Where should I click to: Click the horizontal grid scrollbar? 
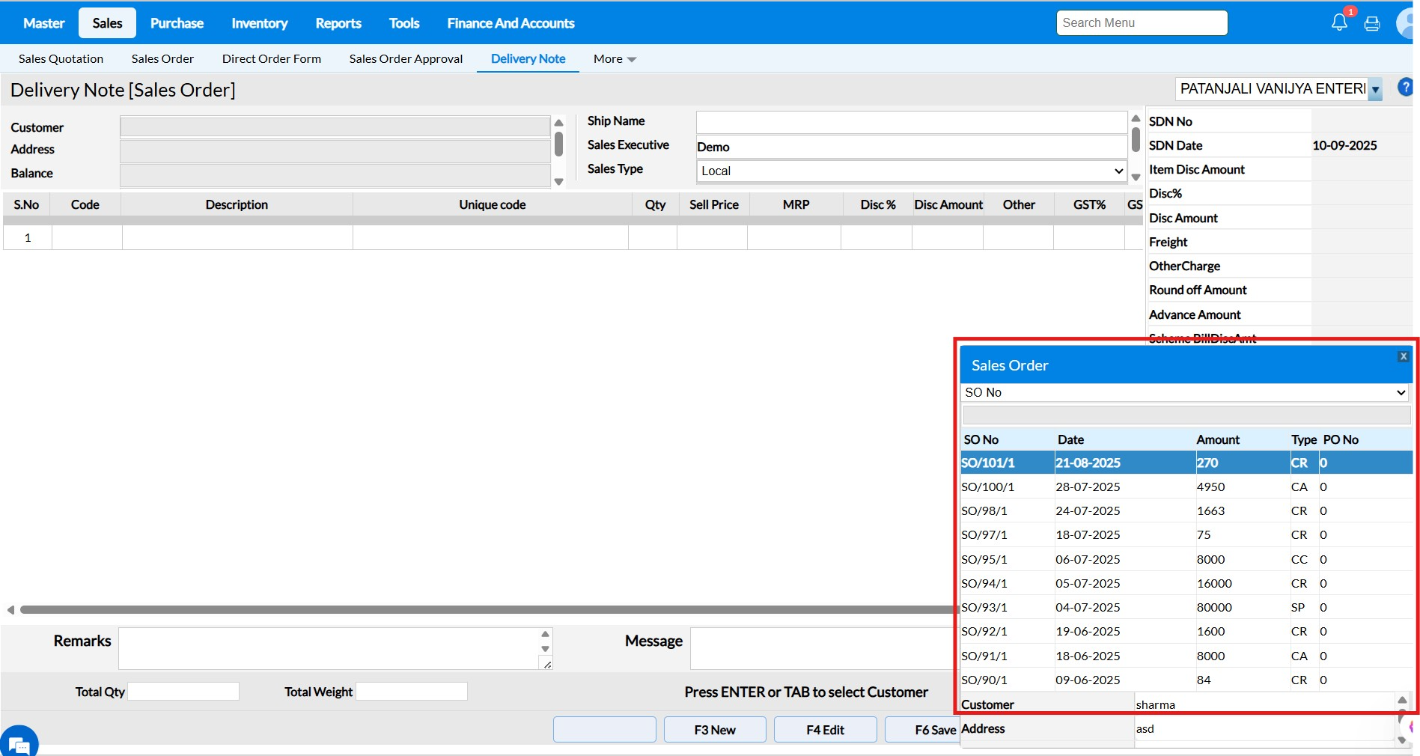(487, 610)
